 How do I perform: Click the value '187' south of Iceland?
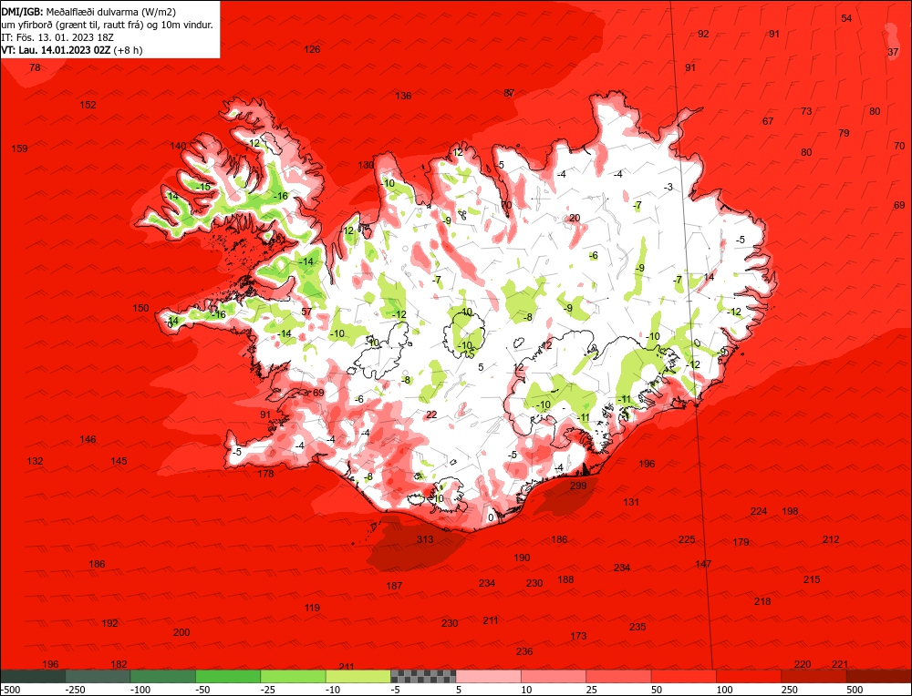[394, 586]
